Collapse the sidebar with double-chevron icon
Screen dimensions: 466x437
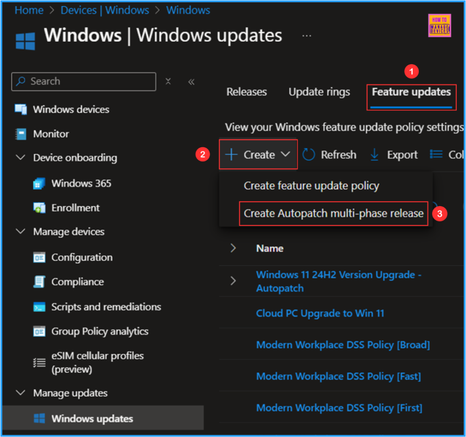(x=192, y=82)
